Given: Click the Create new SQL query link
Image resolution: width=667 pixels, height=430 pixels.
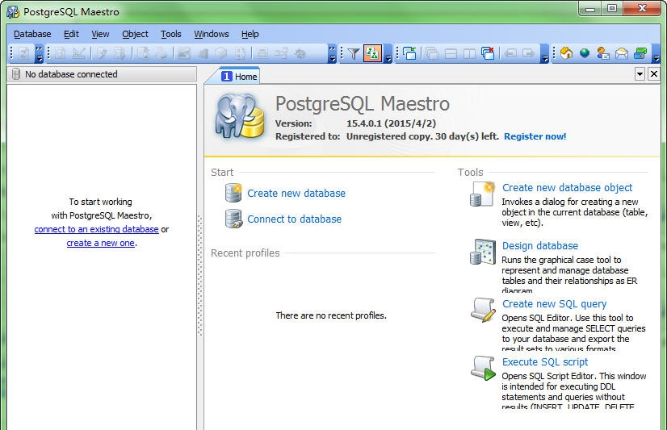Looking at the screenshot, I should pos(554,304).
